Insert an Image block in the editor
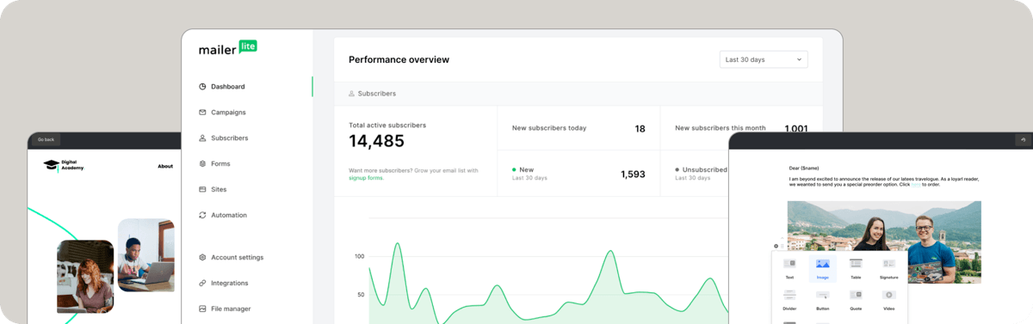This screenshot has height=324, width=1033. (x=822, y=270)
